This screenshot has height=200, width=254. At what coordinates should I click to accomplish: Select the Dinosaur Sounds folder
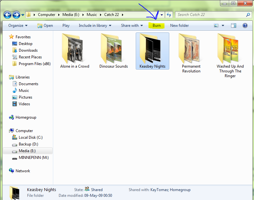pos(113,51)
